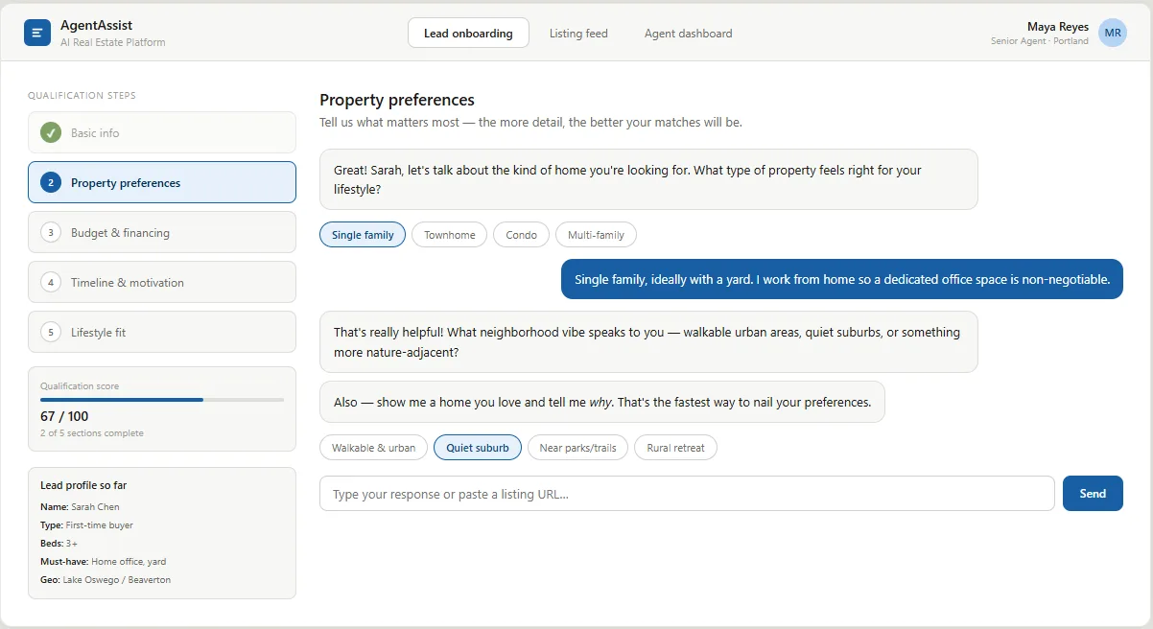Select the Quiet suburb chip

[x=478, y=448]
